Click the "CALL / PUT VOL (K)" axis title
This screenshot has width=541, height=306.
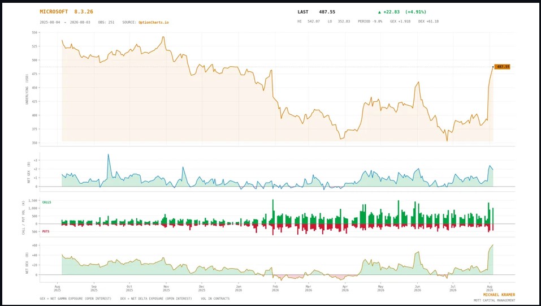click(24, 218)
